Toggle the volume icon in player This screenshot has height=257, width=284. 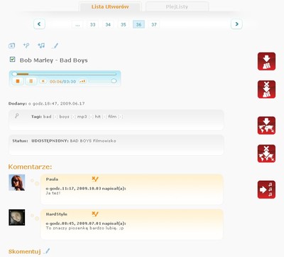point(82,81)
